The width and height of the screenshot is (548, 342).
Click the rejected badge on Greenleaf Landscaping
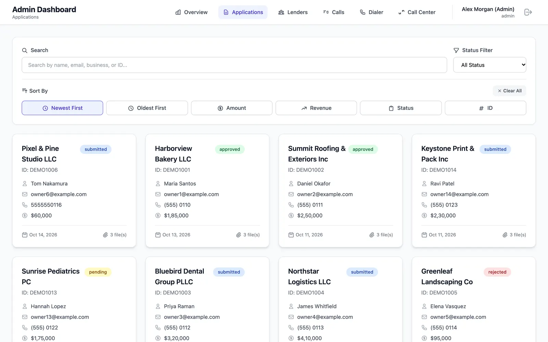point(497,272)
